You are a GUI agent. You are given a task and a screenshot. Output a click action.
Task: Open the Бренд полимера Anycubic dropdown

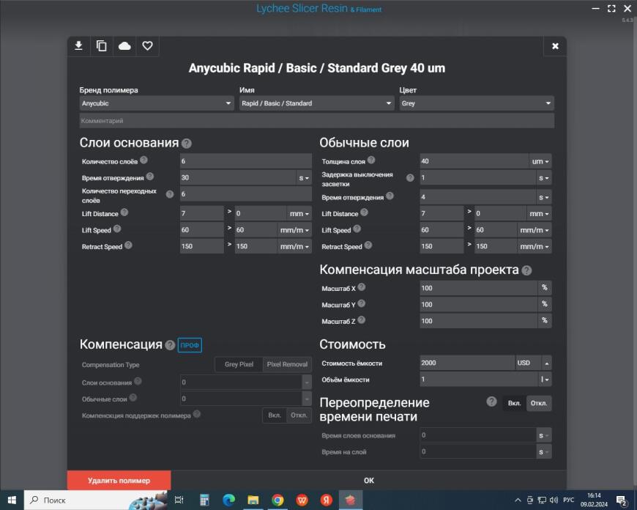click(157, 103)
